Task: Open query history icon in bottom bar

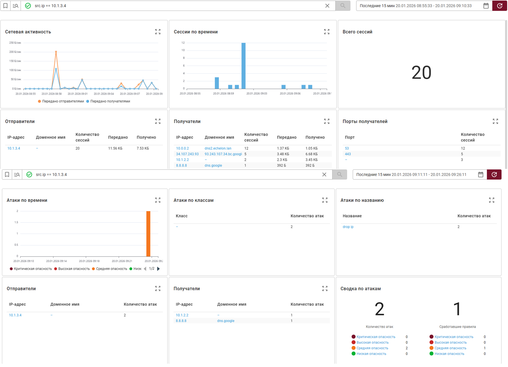Action: click(x=17, y=175)
